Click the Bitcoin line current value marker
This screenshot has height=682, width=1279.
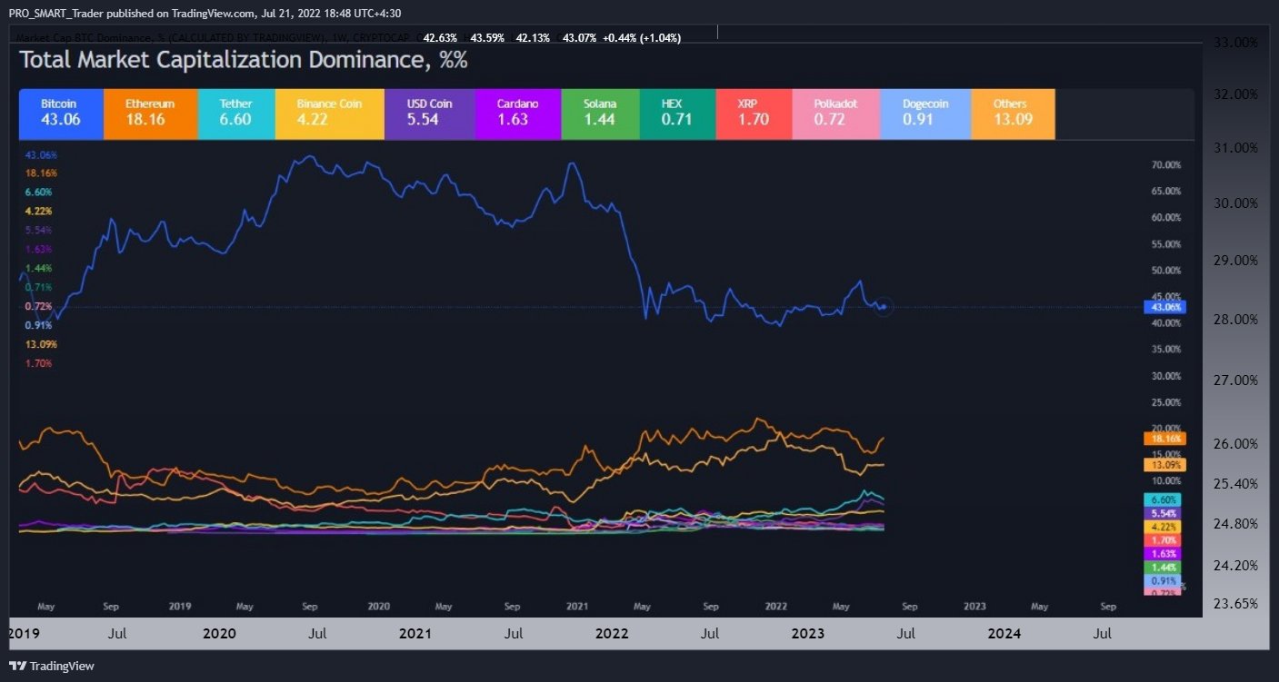coord(884,307)
